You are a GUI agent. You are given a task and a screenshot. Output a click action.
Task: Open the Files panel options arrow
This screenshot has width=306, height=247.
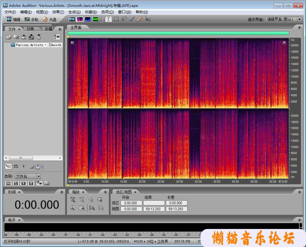60,29
